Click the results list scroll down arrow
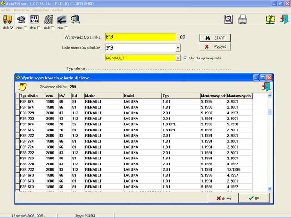Screen dimensions: 291x218 pyautogui.click(x=270, y=189)
